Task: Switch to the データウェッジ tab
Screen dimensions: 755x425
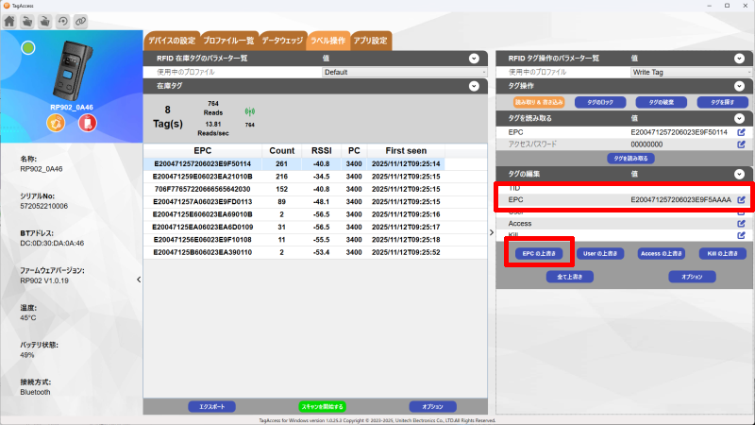Action: pyautogui.click(x=282, y=41)
